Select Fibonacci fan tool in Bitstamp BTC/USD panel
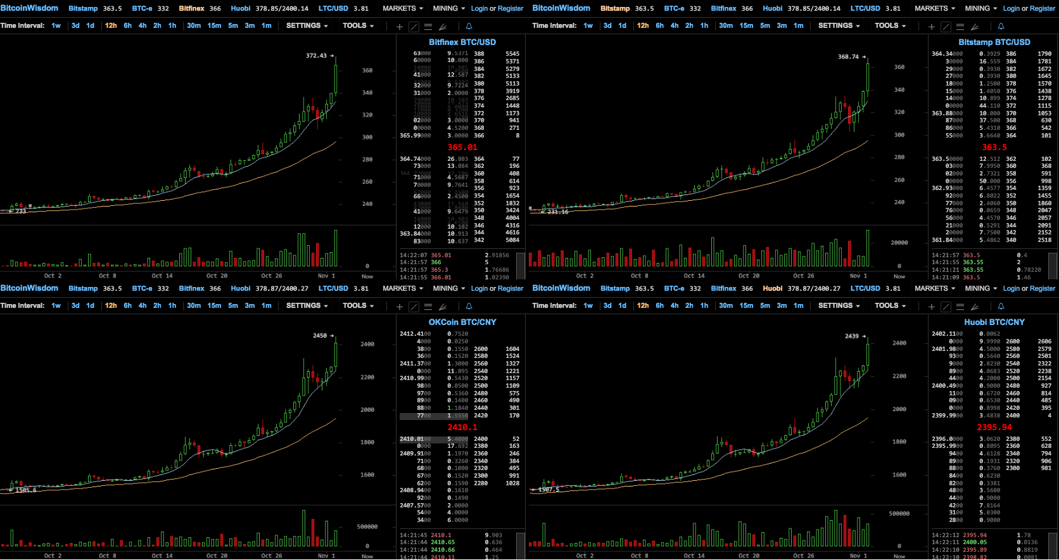The image size is (1059, 560). pos(975,27)
